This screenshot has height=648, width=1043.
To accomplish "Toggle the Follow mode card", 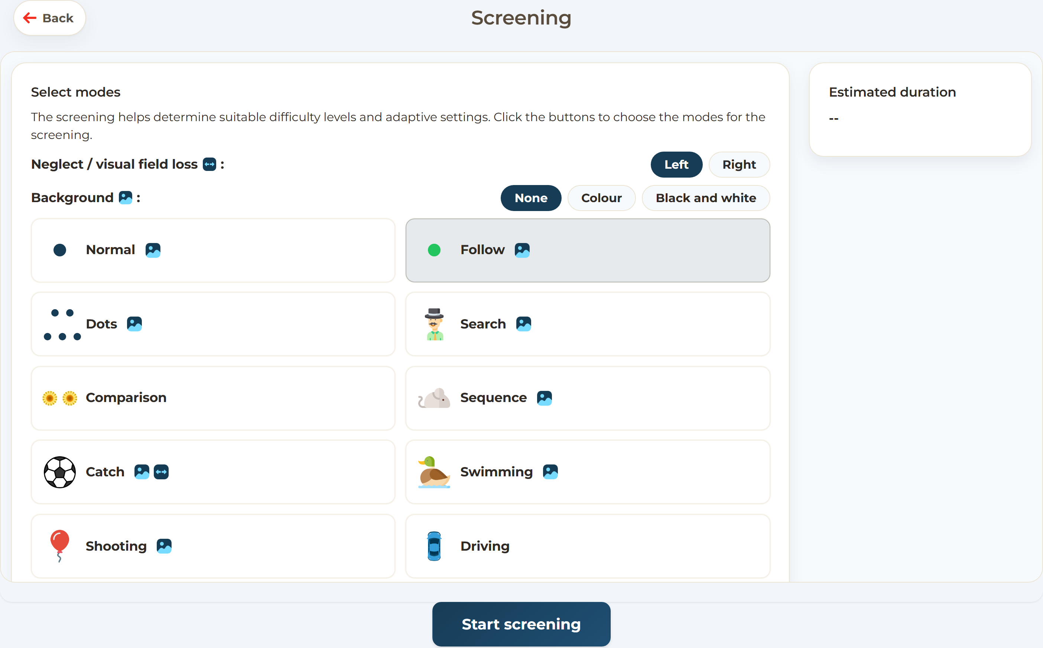I will (x=588, y=250).
